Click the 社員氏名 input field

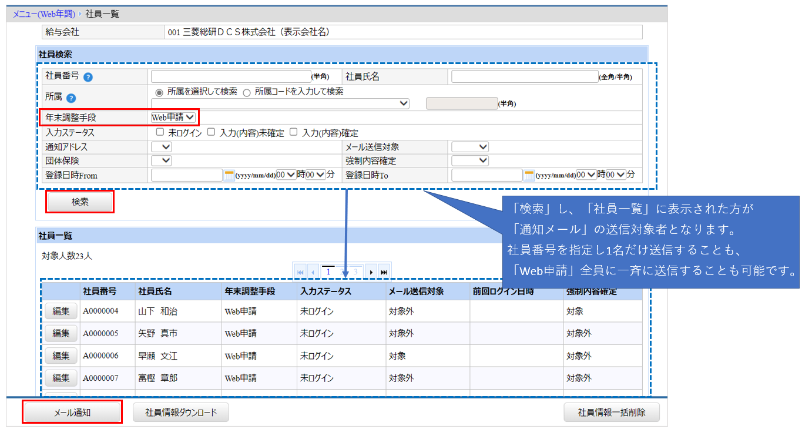pyautogui.click(x=525, y=76)
